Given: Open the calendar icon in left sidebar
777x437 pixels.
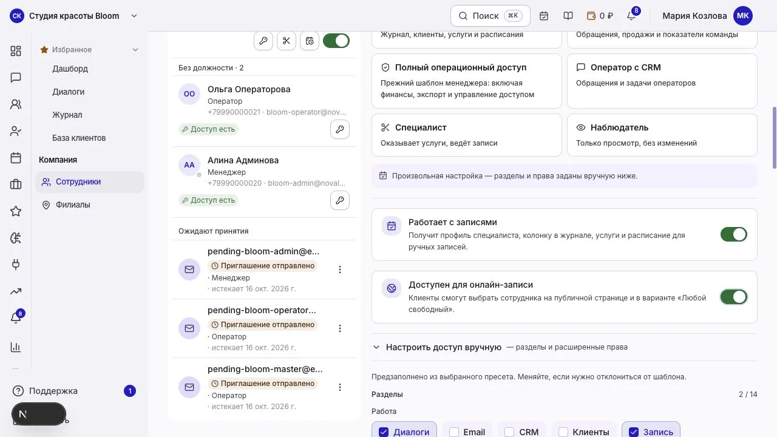Looking at the screenshot, I should tap(16, 158).
